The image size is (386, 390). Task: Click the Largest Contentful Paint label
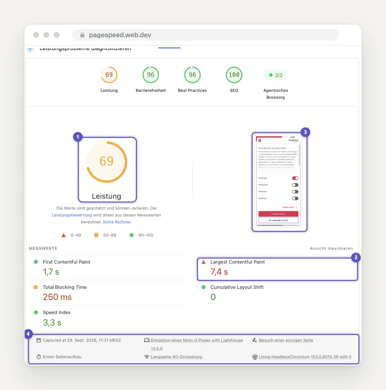click(x=237, y=262)
